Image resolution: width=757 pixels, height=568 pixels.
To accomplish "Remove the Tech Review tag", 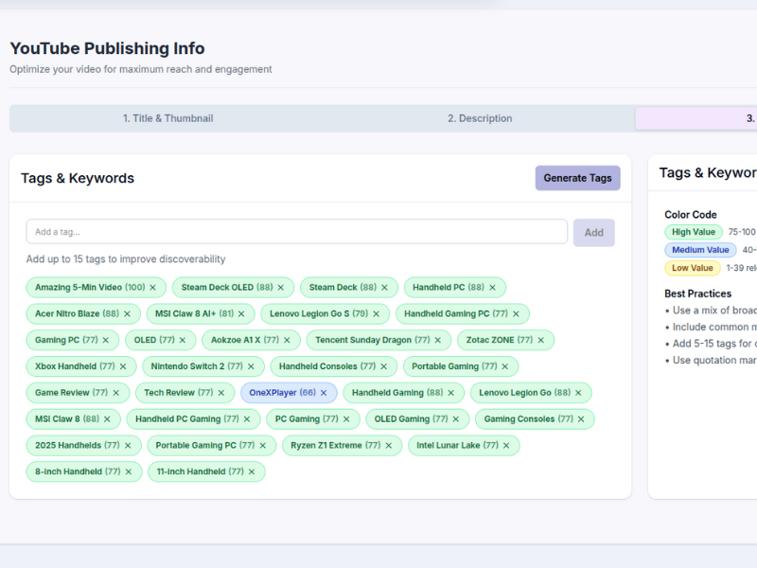I will click(221, 393).
